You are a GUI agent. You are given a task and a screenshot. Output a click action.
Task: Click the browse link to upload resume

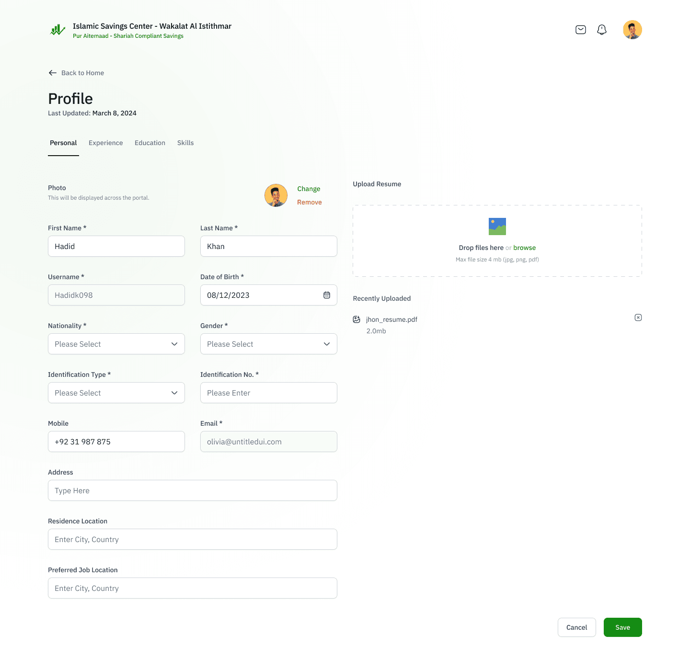(x=524, y=248)
